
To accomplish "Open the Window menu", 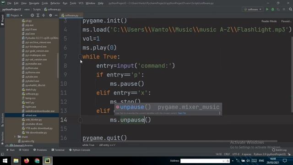I will [x=91, y=3].
